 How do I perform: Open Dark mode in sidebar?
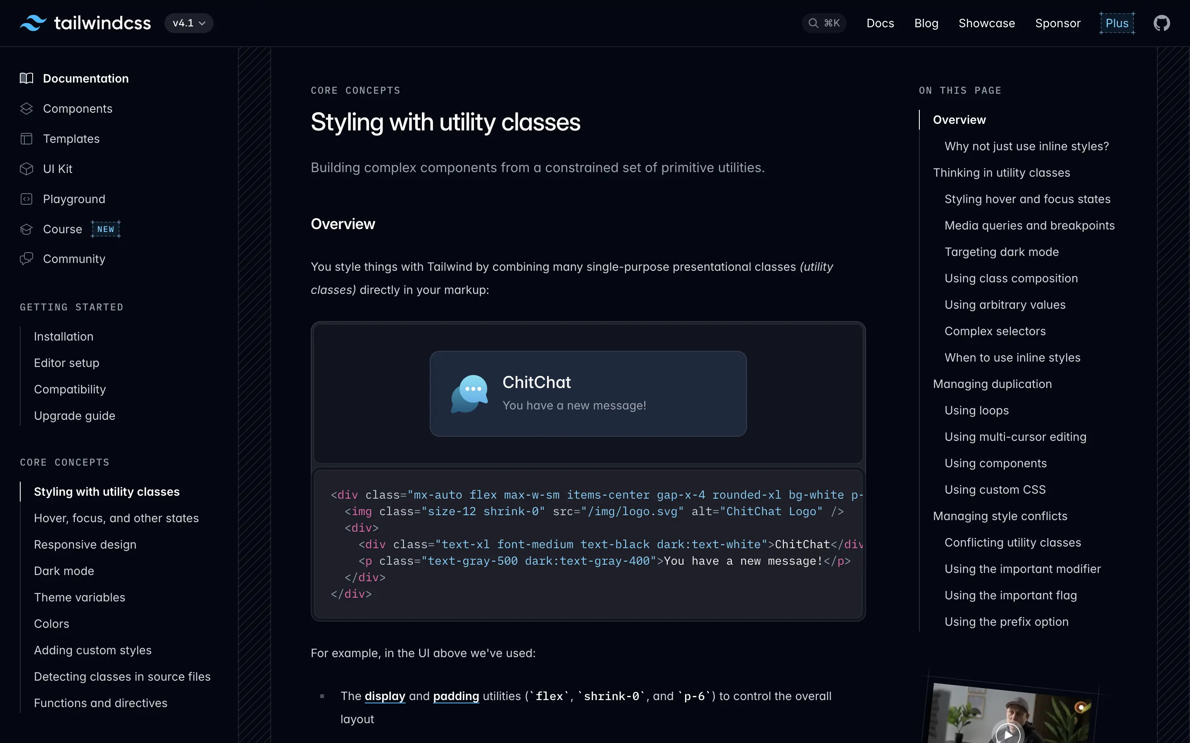pos(64,571)
